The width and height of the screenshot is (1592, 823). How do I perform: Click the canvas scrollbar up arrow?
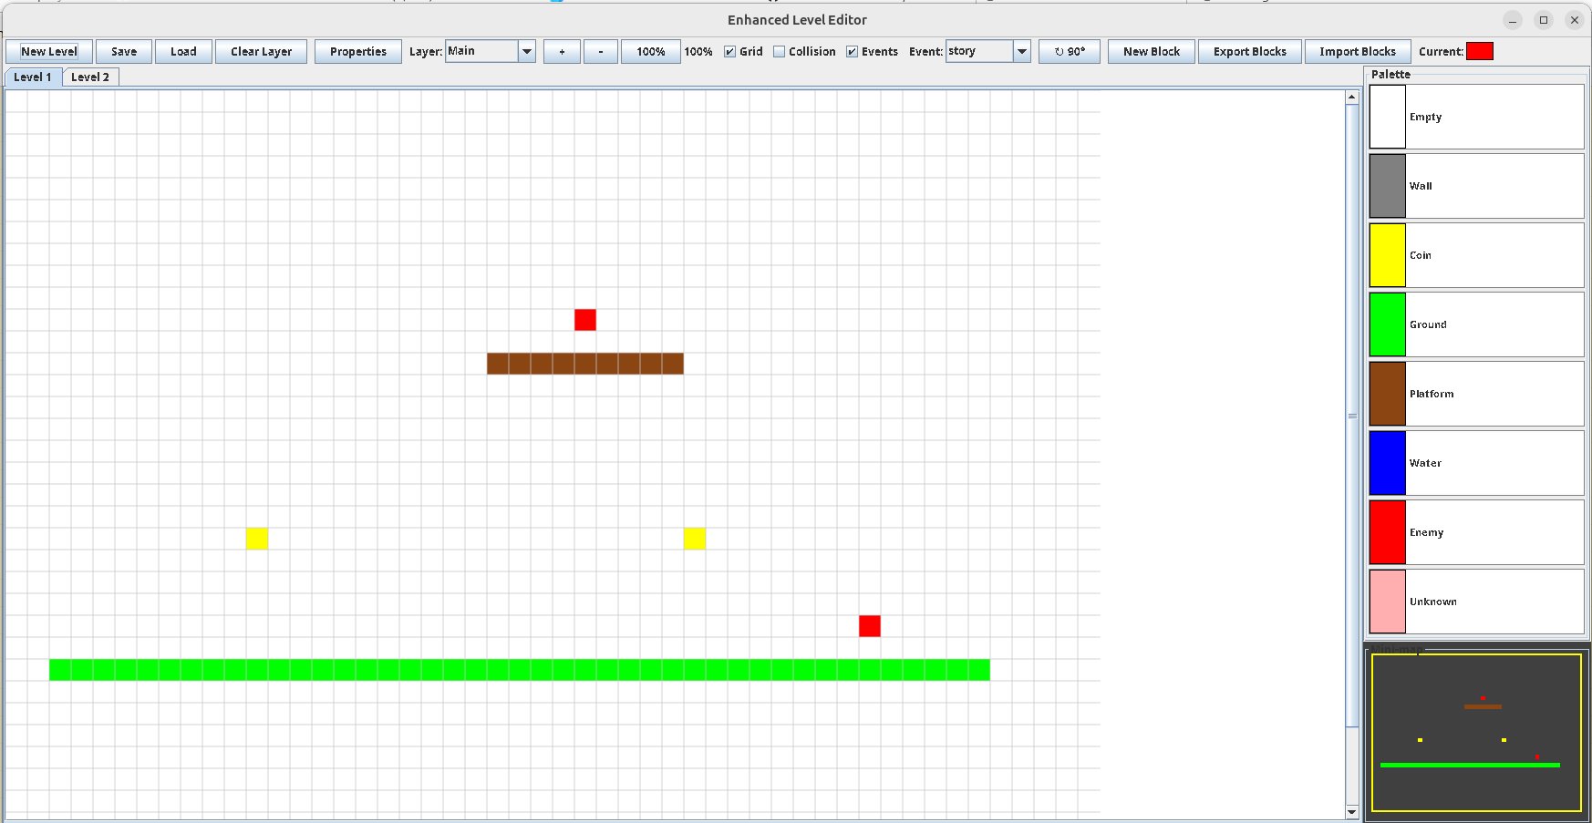click(x=1352, y=97)
